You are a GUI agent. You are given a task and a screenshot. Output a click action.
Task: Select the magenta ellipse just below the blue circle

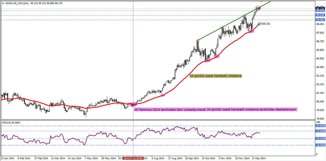pos(251,31)
